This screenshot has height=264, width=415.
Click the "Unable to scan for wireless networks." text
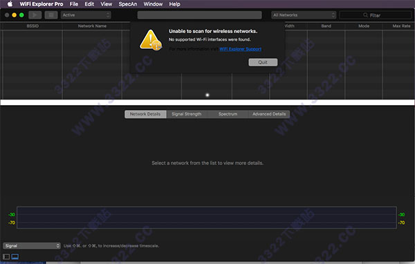(x=213, y=31)
